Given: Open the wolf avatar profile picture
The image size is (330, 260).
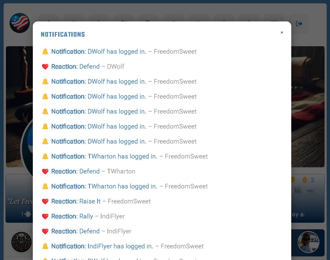Looking at the screenshot, I should coord(21,242).
